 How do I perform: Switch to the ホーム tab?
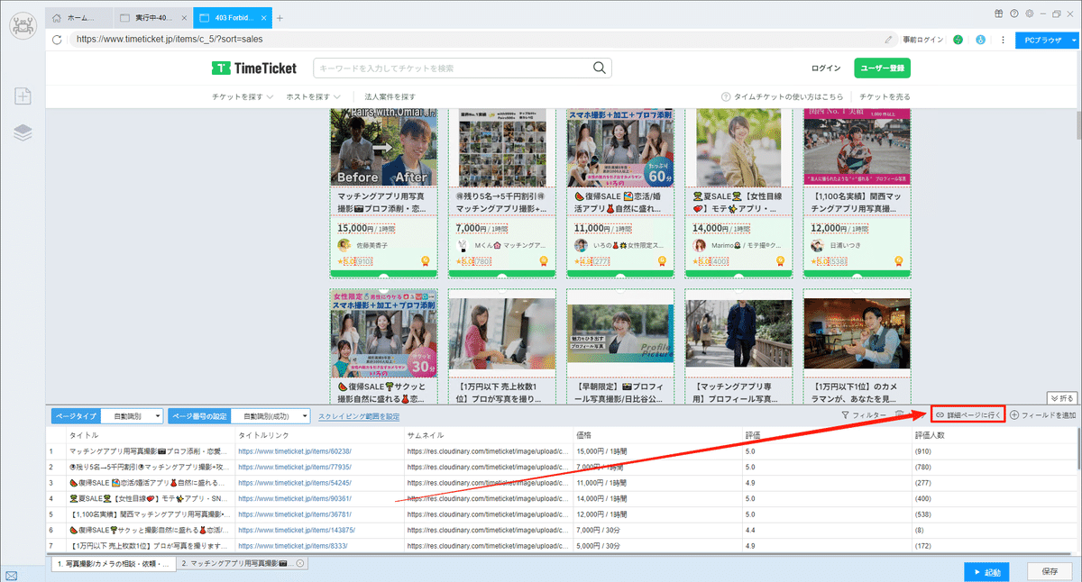pyautogui.click(x=80, y=17)
